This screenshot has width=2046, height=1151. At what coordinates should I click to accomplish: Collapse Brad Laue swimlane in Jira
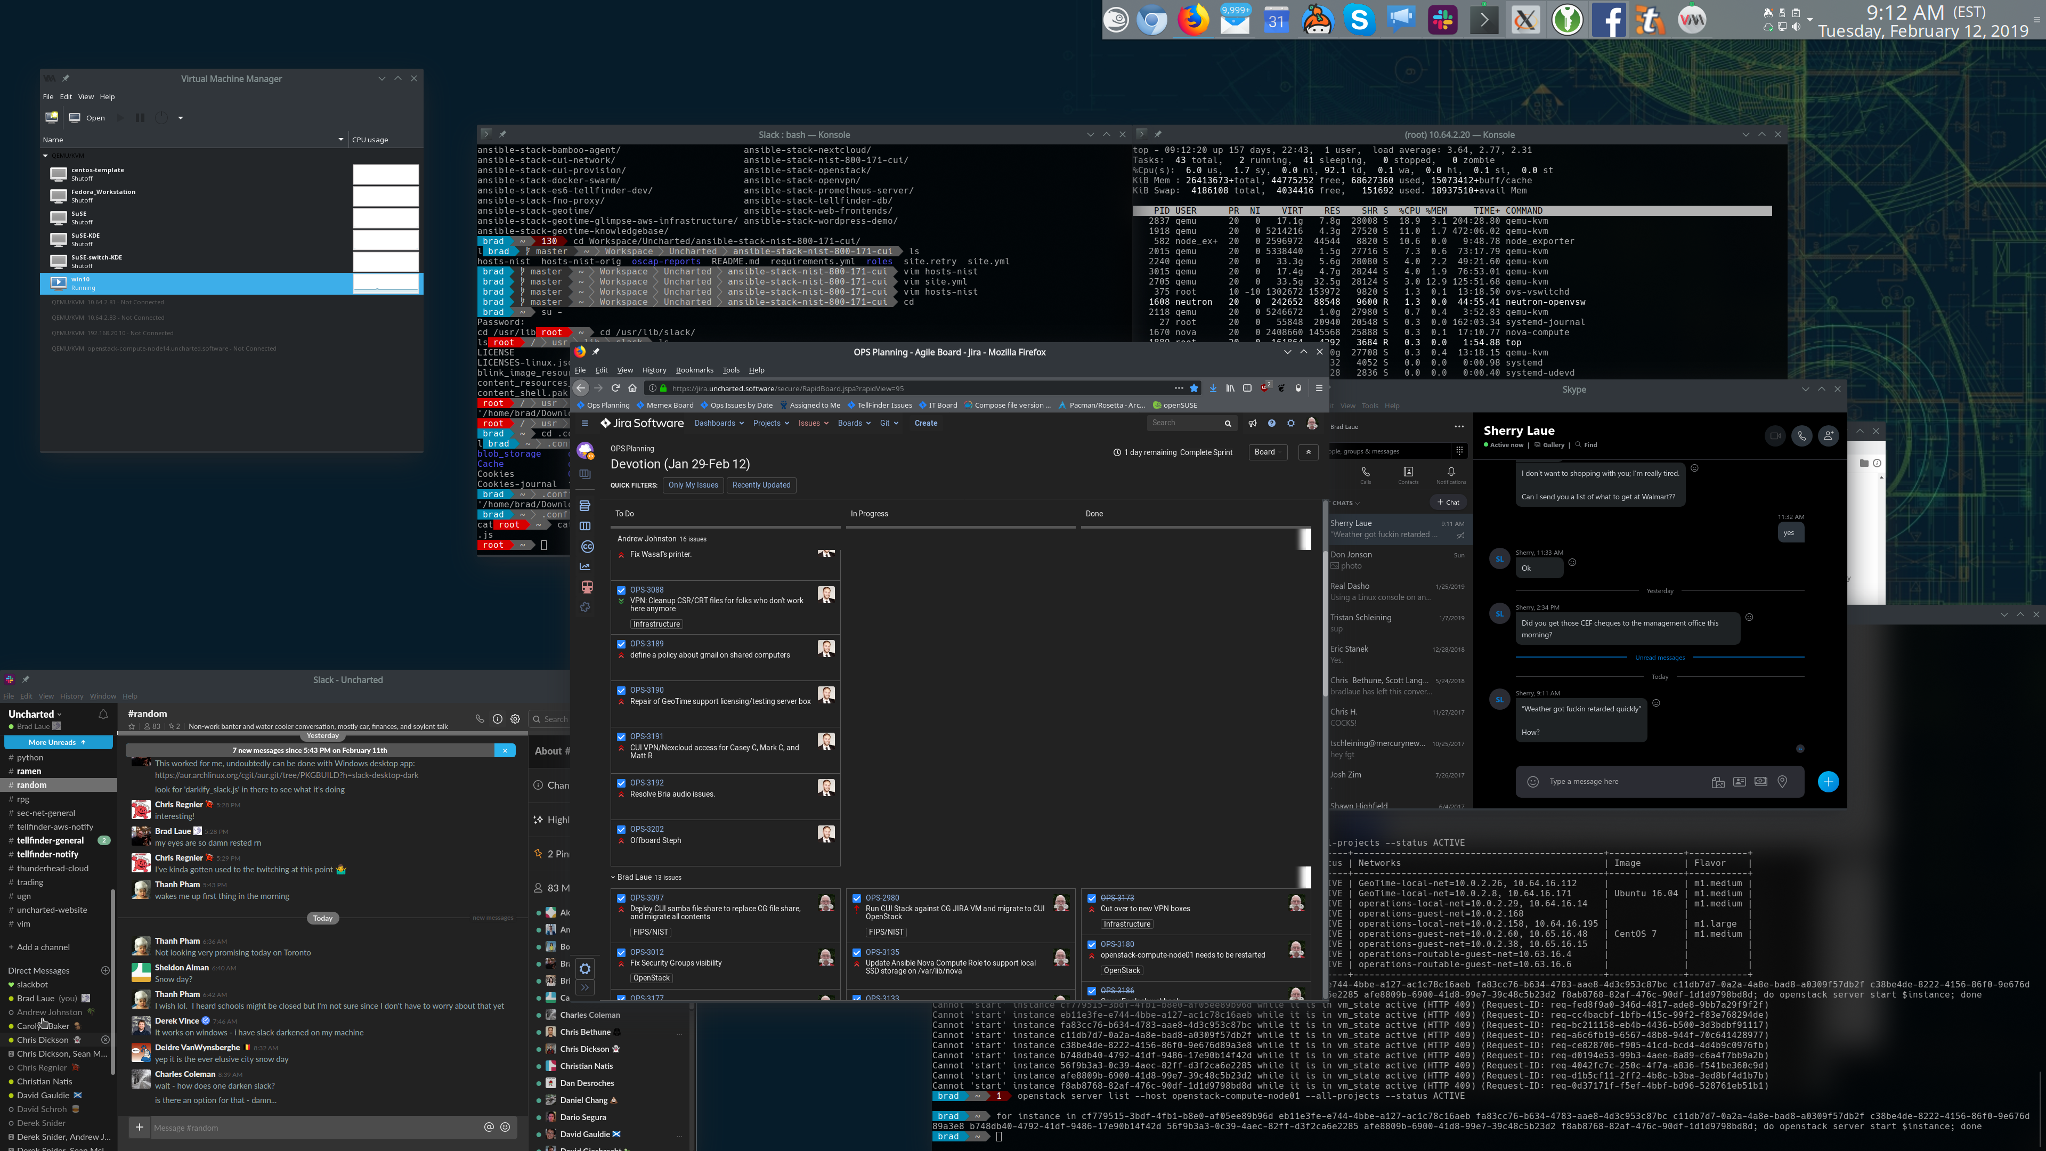(x=613, y=877)
